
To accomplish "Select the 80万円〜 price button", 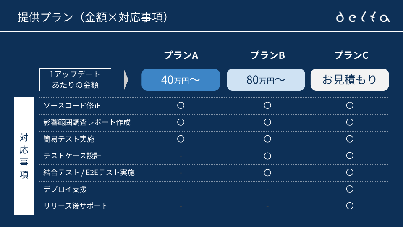I will [x=266, y=79].
